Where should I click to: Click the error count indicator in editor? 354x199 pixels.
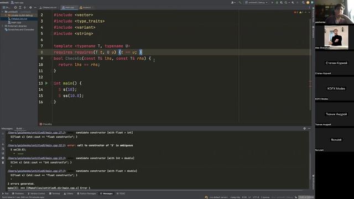pyautogui.click(x=296, y=12)
